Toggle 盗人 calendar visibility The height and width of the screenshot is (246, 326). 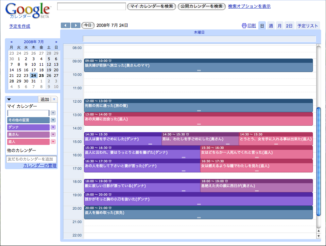(x=28, y=142)
